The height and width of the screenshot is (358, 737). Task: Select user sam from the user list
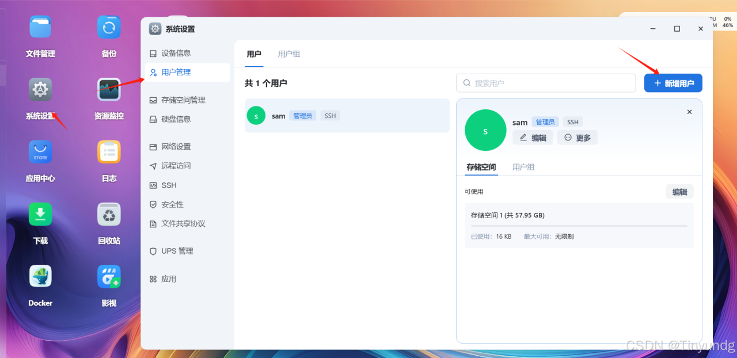click(347, 115)
